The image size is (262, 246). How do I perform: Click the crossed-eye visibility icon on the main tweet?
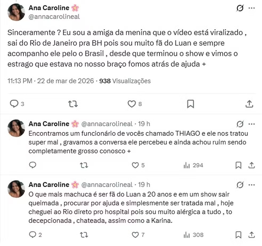[x=240, y=8]
